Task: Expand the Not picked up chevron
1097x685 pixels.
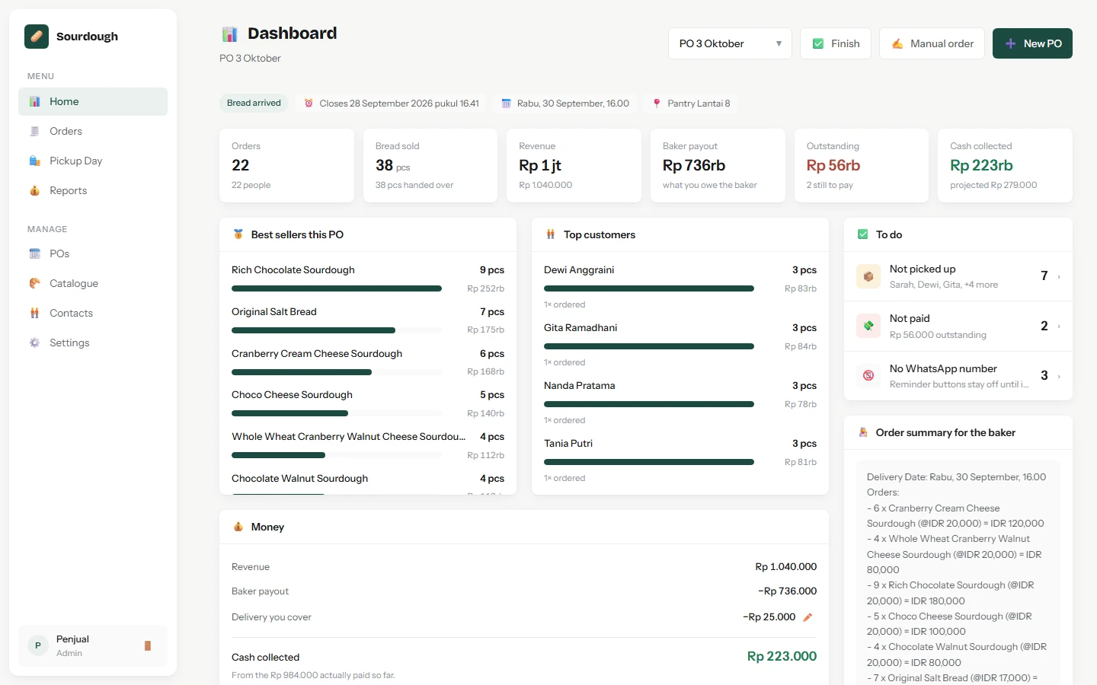Action: 1059,276
